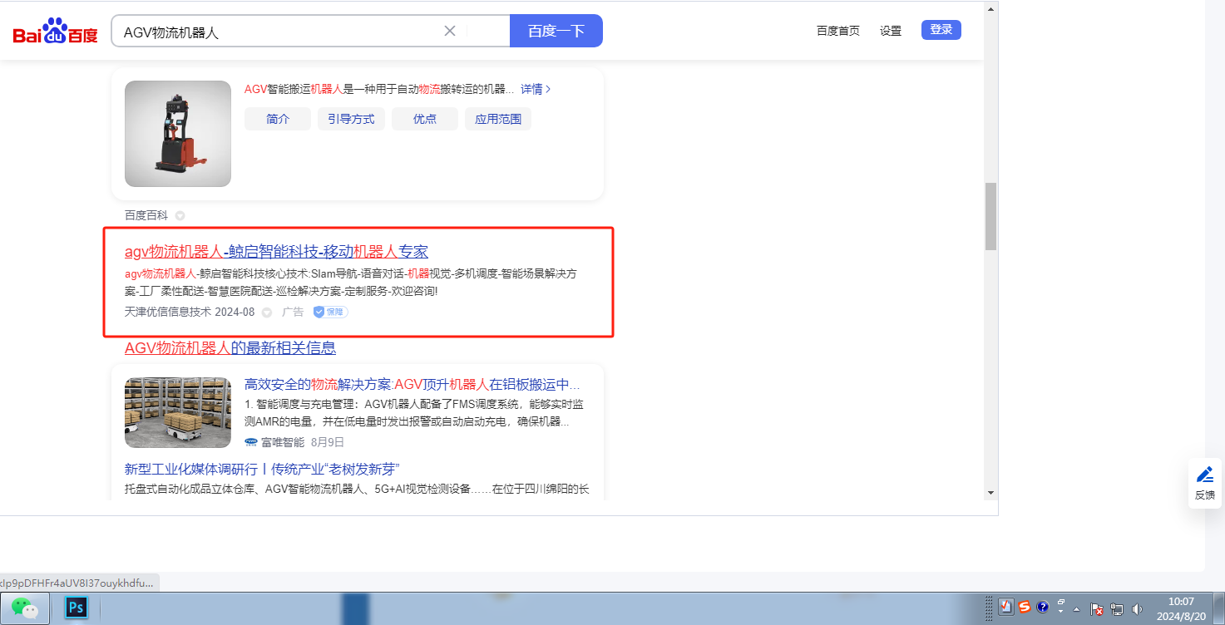
Task: Select the 应用范围 tab
Action: 497,119
